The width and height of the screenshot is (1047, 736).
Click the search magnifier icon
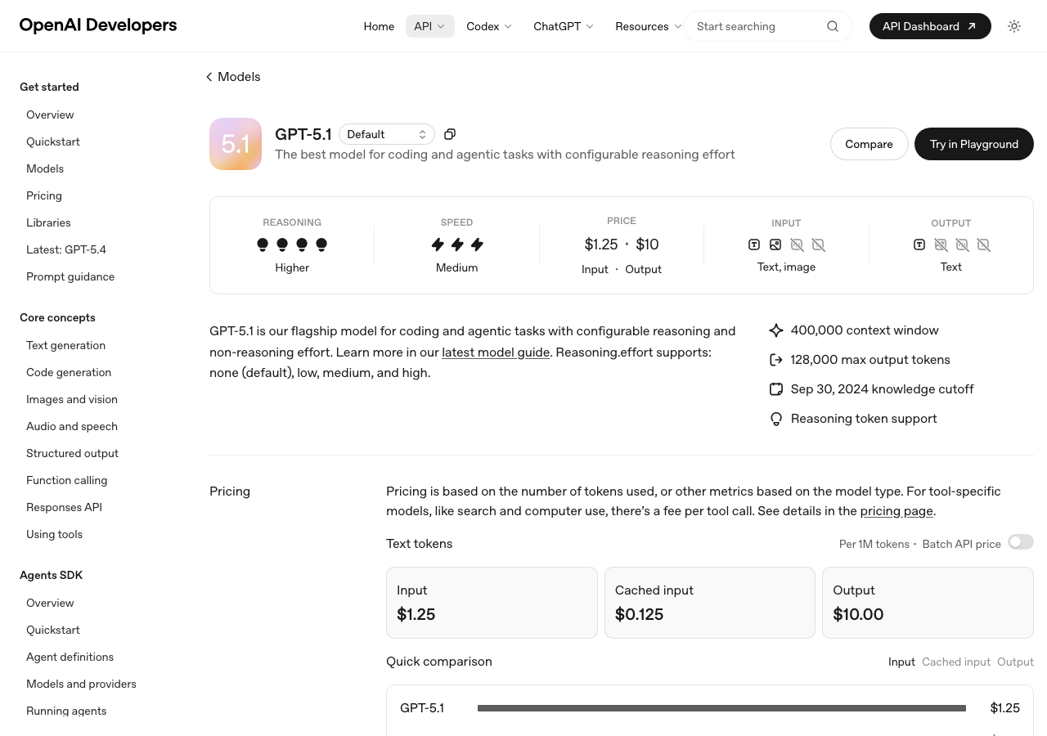833,26
